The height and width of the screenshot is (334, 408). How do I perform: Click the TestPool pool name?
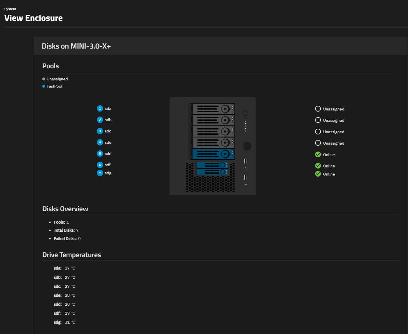coord(54,86)
